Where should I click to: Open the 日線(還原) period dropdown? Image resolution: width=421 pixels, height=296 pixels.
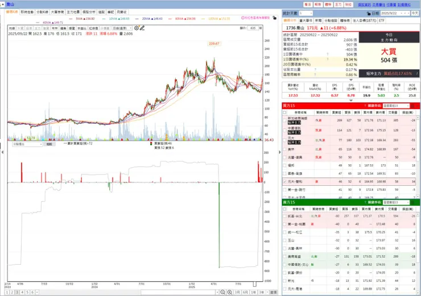click(122, 28)
